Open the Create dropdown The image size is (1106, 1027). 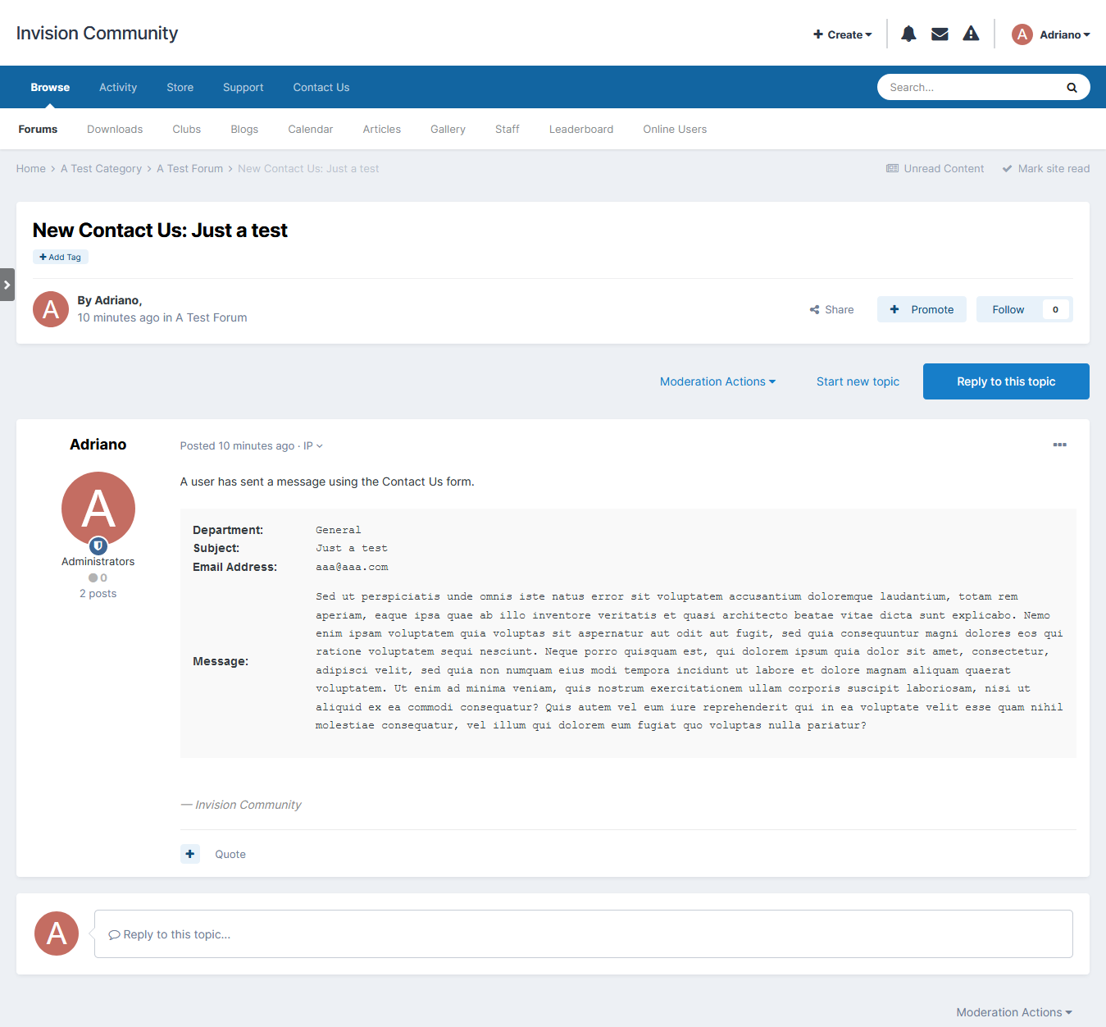pos(843,34)
